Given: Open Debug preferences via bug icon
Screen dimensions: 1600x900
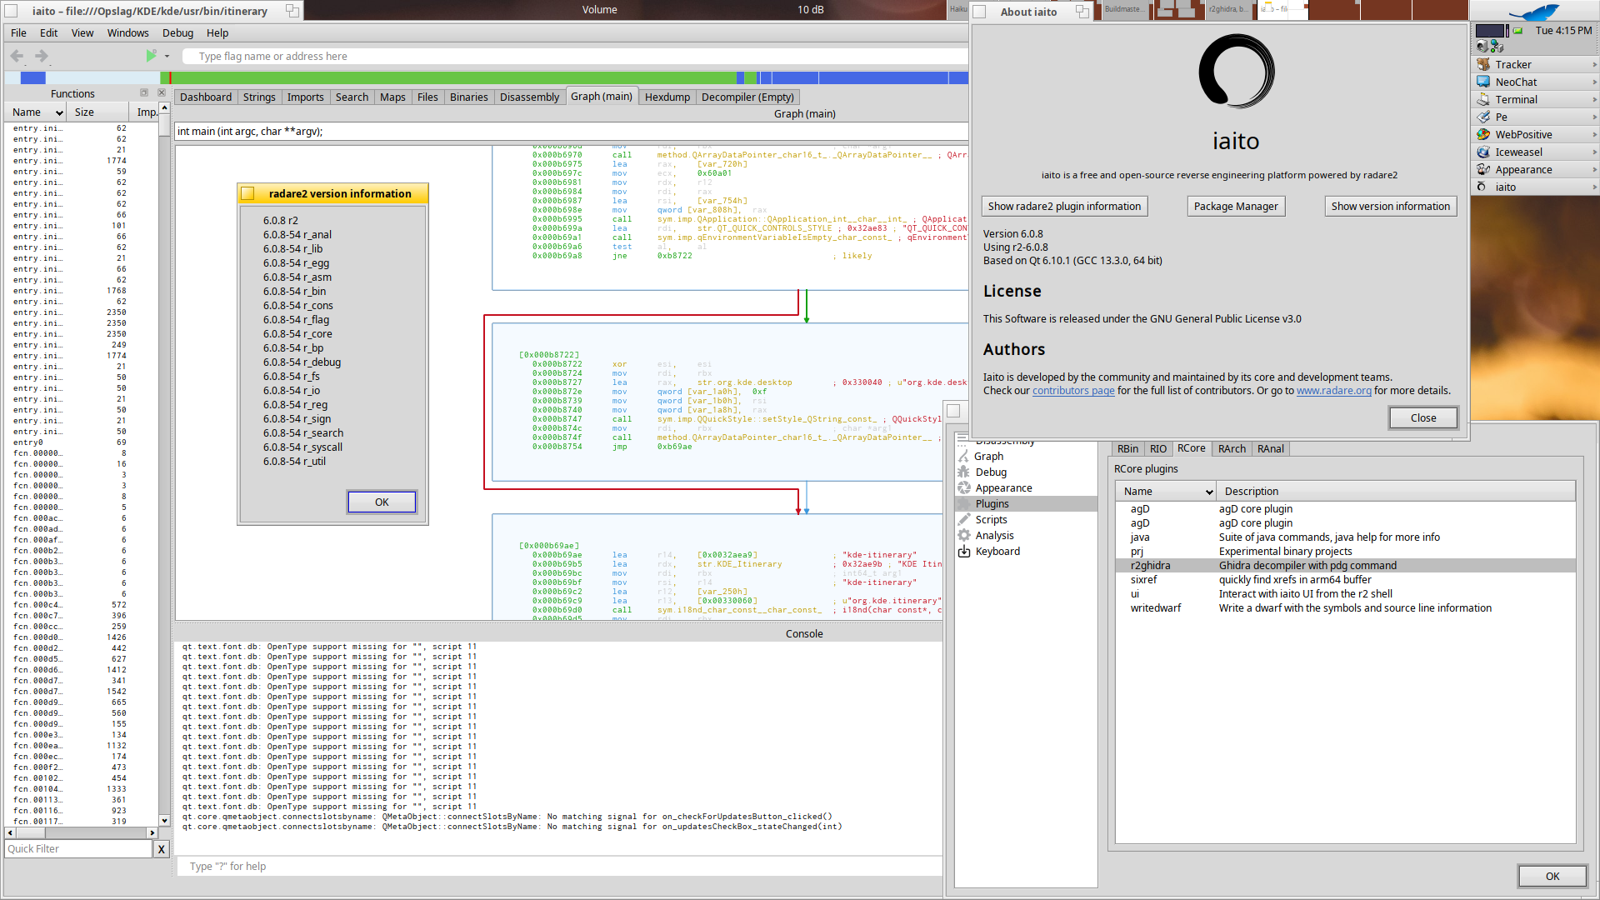Looking at the screenshot, I should (964, 472).
